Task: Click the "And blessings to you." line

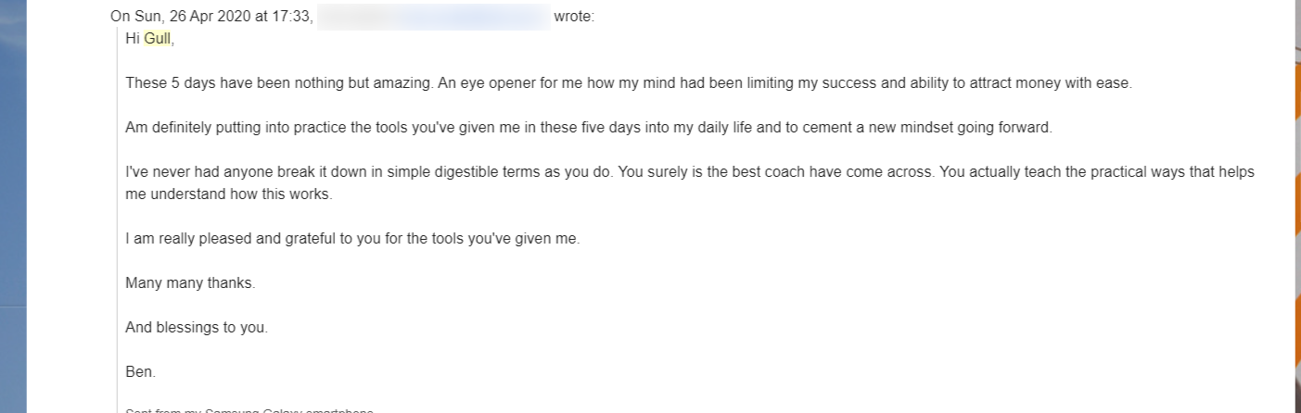Action: coord(197,328)
